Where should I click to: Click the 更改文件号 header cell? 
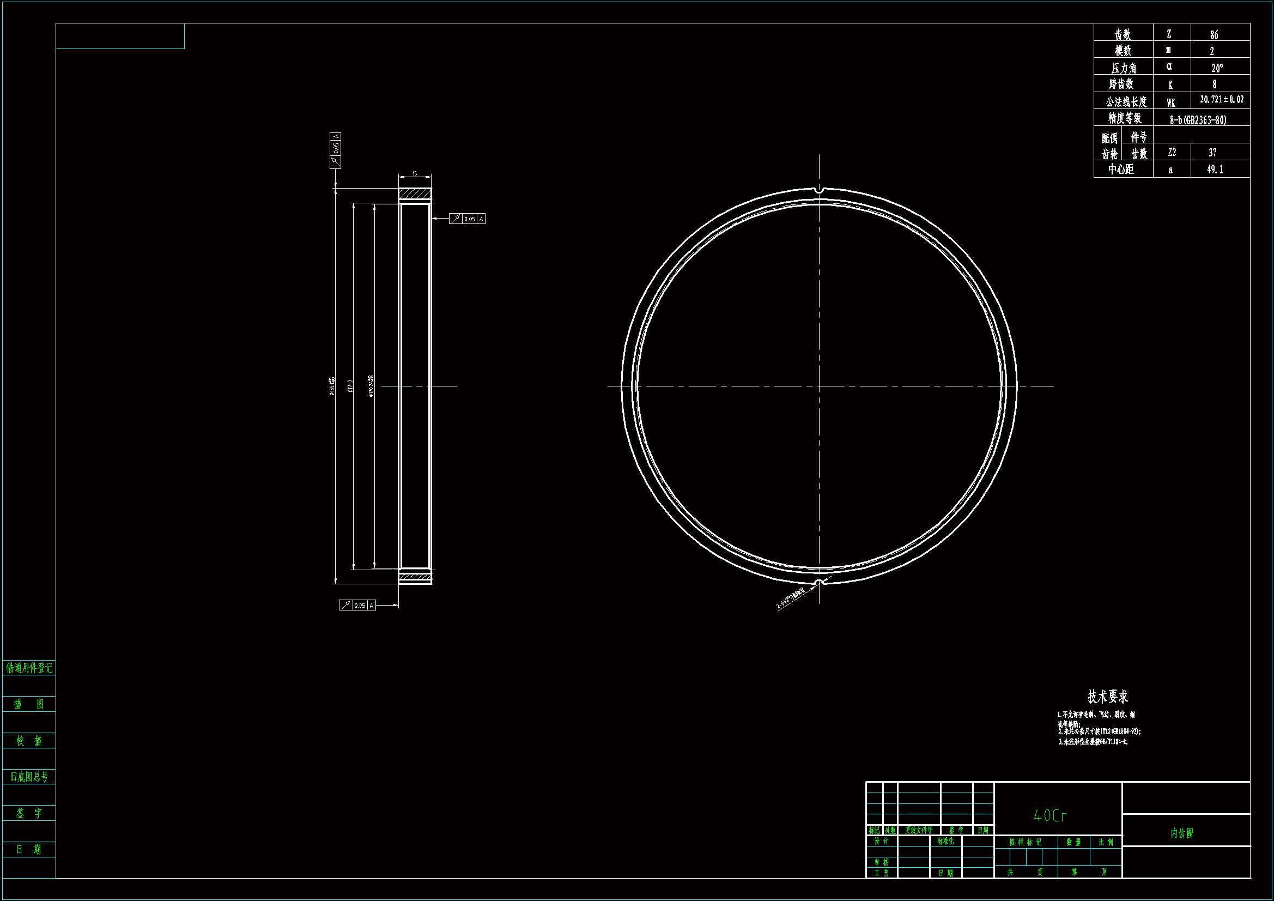[918, 831]
